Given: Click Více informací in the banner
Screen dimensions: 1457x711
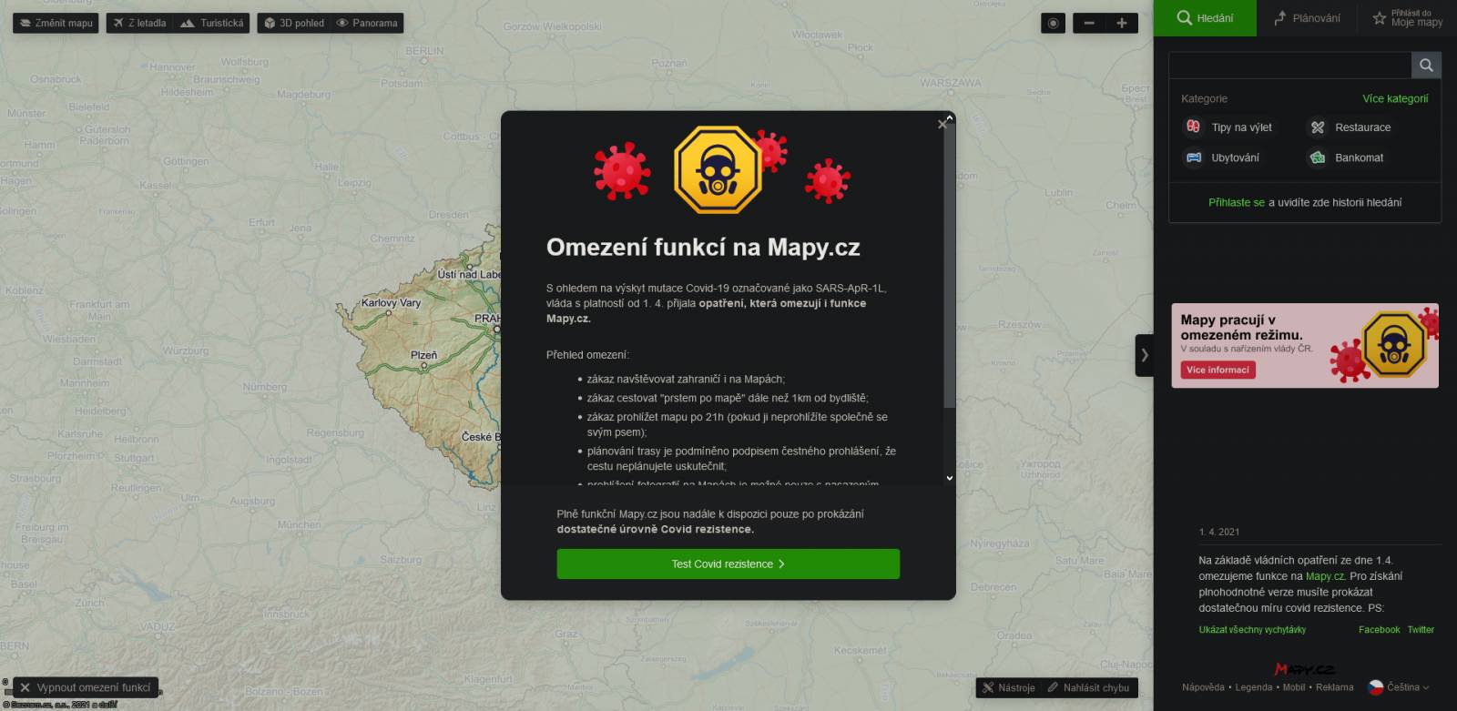Looking at the screenshot, I should click(1218, 370).
